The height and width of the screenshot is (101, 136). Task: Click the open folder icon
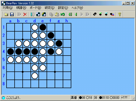(x=6, y=14)
